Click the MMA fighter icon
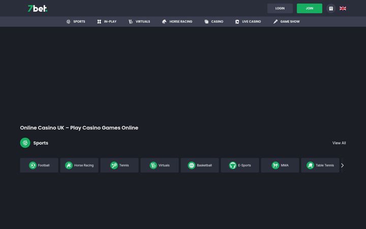Viewport: 366px width, 229px height. tap(276, 165)
